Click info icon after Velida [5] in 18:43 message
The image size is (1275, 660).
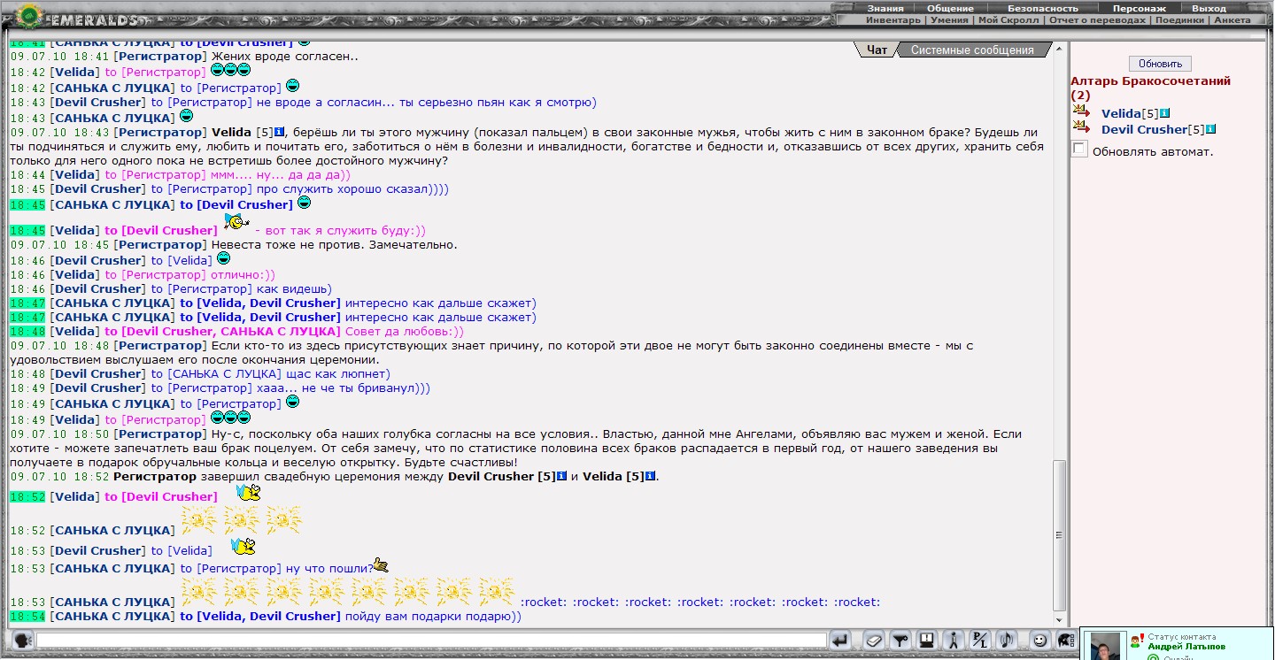pos(279,132)
